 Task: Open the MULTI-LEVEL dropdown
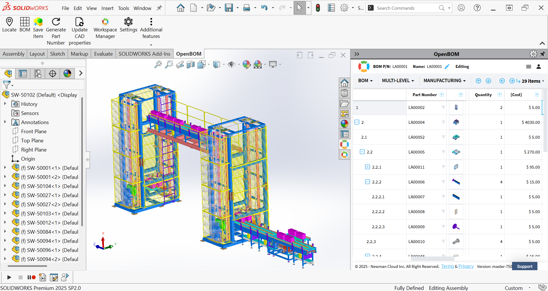click(398, 81)
